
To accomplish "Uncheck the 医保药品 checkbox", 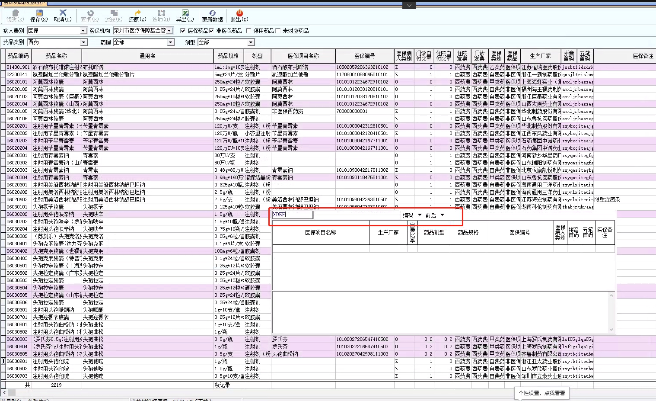I will click(x=183, y=31).
